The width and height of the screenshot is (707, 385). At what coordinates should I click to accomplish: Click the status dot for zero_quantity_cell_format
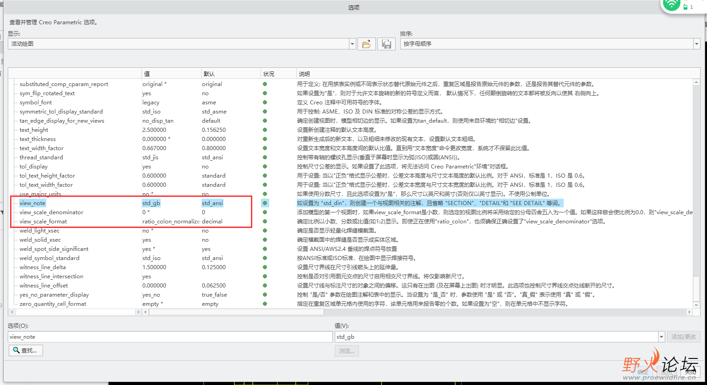point(265,304)
